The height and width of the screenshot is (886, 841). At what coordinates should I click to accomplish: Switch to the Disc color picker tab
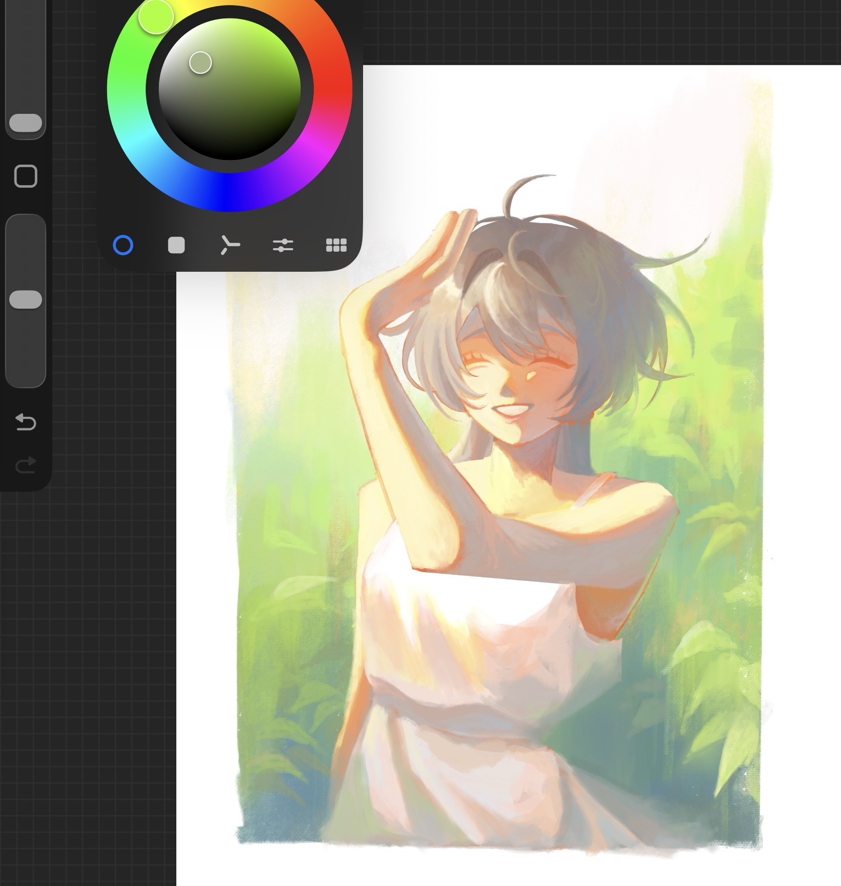click(x=123, y=245)
